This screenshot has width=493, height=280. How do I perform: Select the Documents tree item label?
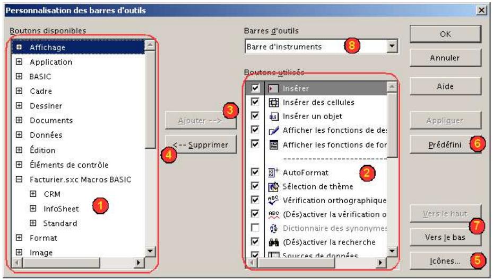point(51,120)
